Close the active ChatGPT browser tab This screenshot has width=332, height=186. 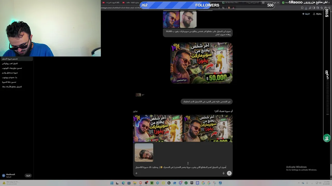tap(278, 3)
